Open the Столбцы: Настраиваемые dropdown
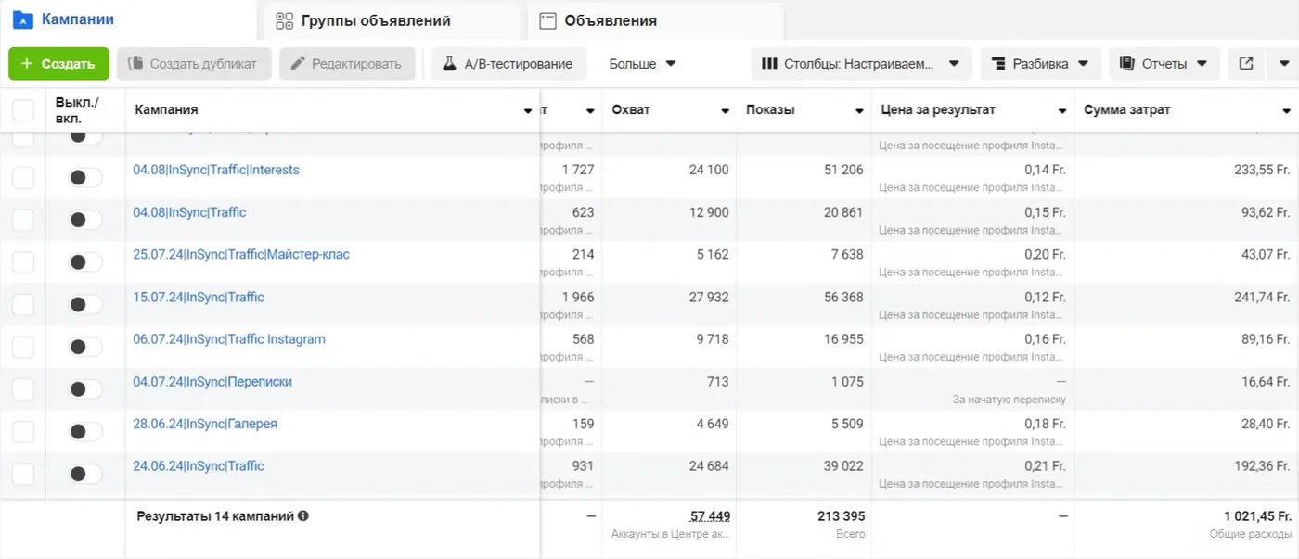 click(861, 64)
